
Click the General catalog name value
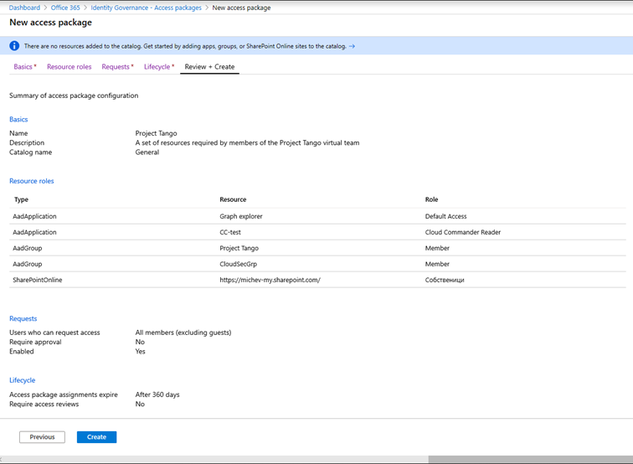[147, 152]
